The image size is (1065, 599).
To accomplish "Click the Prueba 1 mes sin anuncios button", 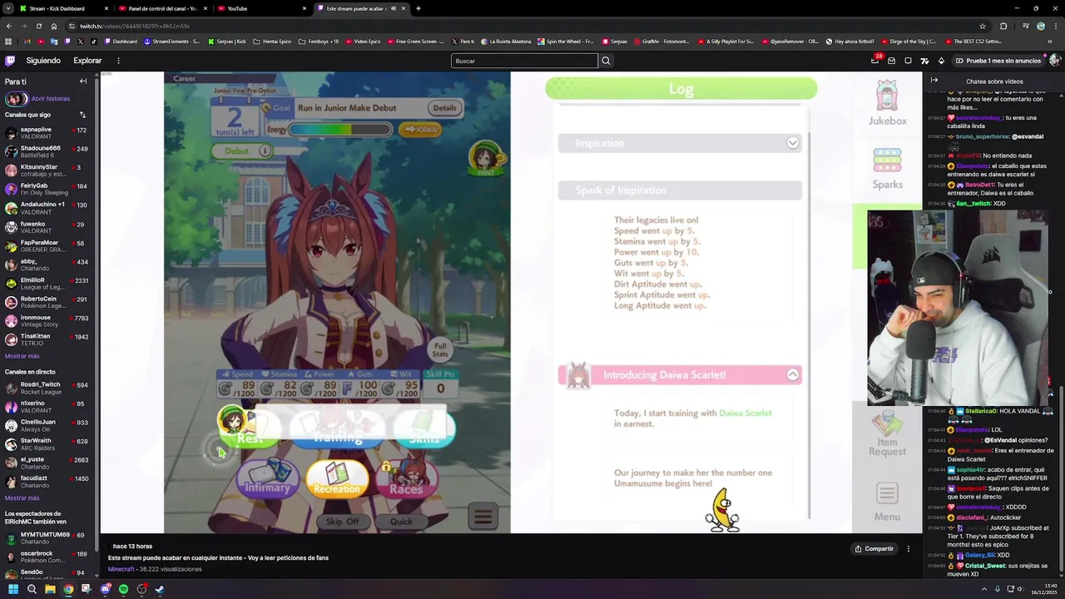I will [x=998, y=61].
